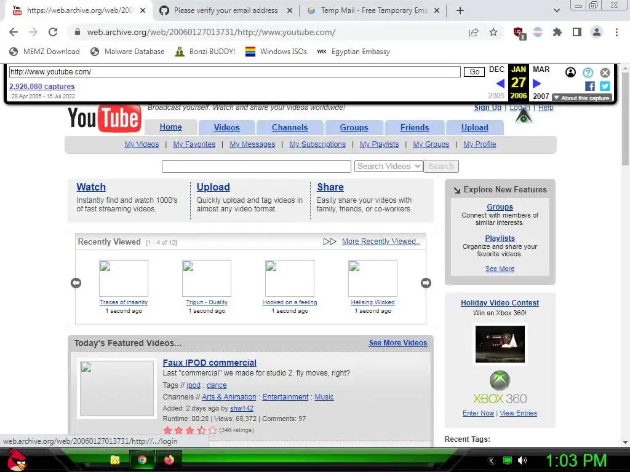Select the Channels tab
Image resolution: width=630 pixels, height=472 pixels.
point(290,127)
